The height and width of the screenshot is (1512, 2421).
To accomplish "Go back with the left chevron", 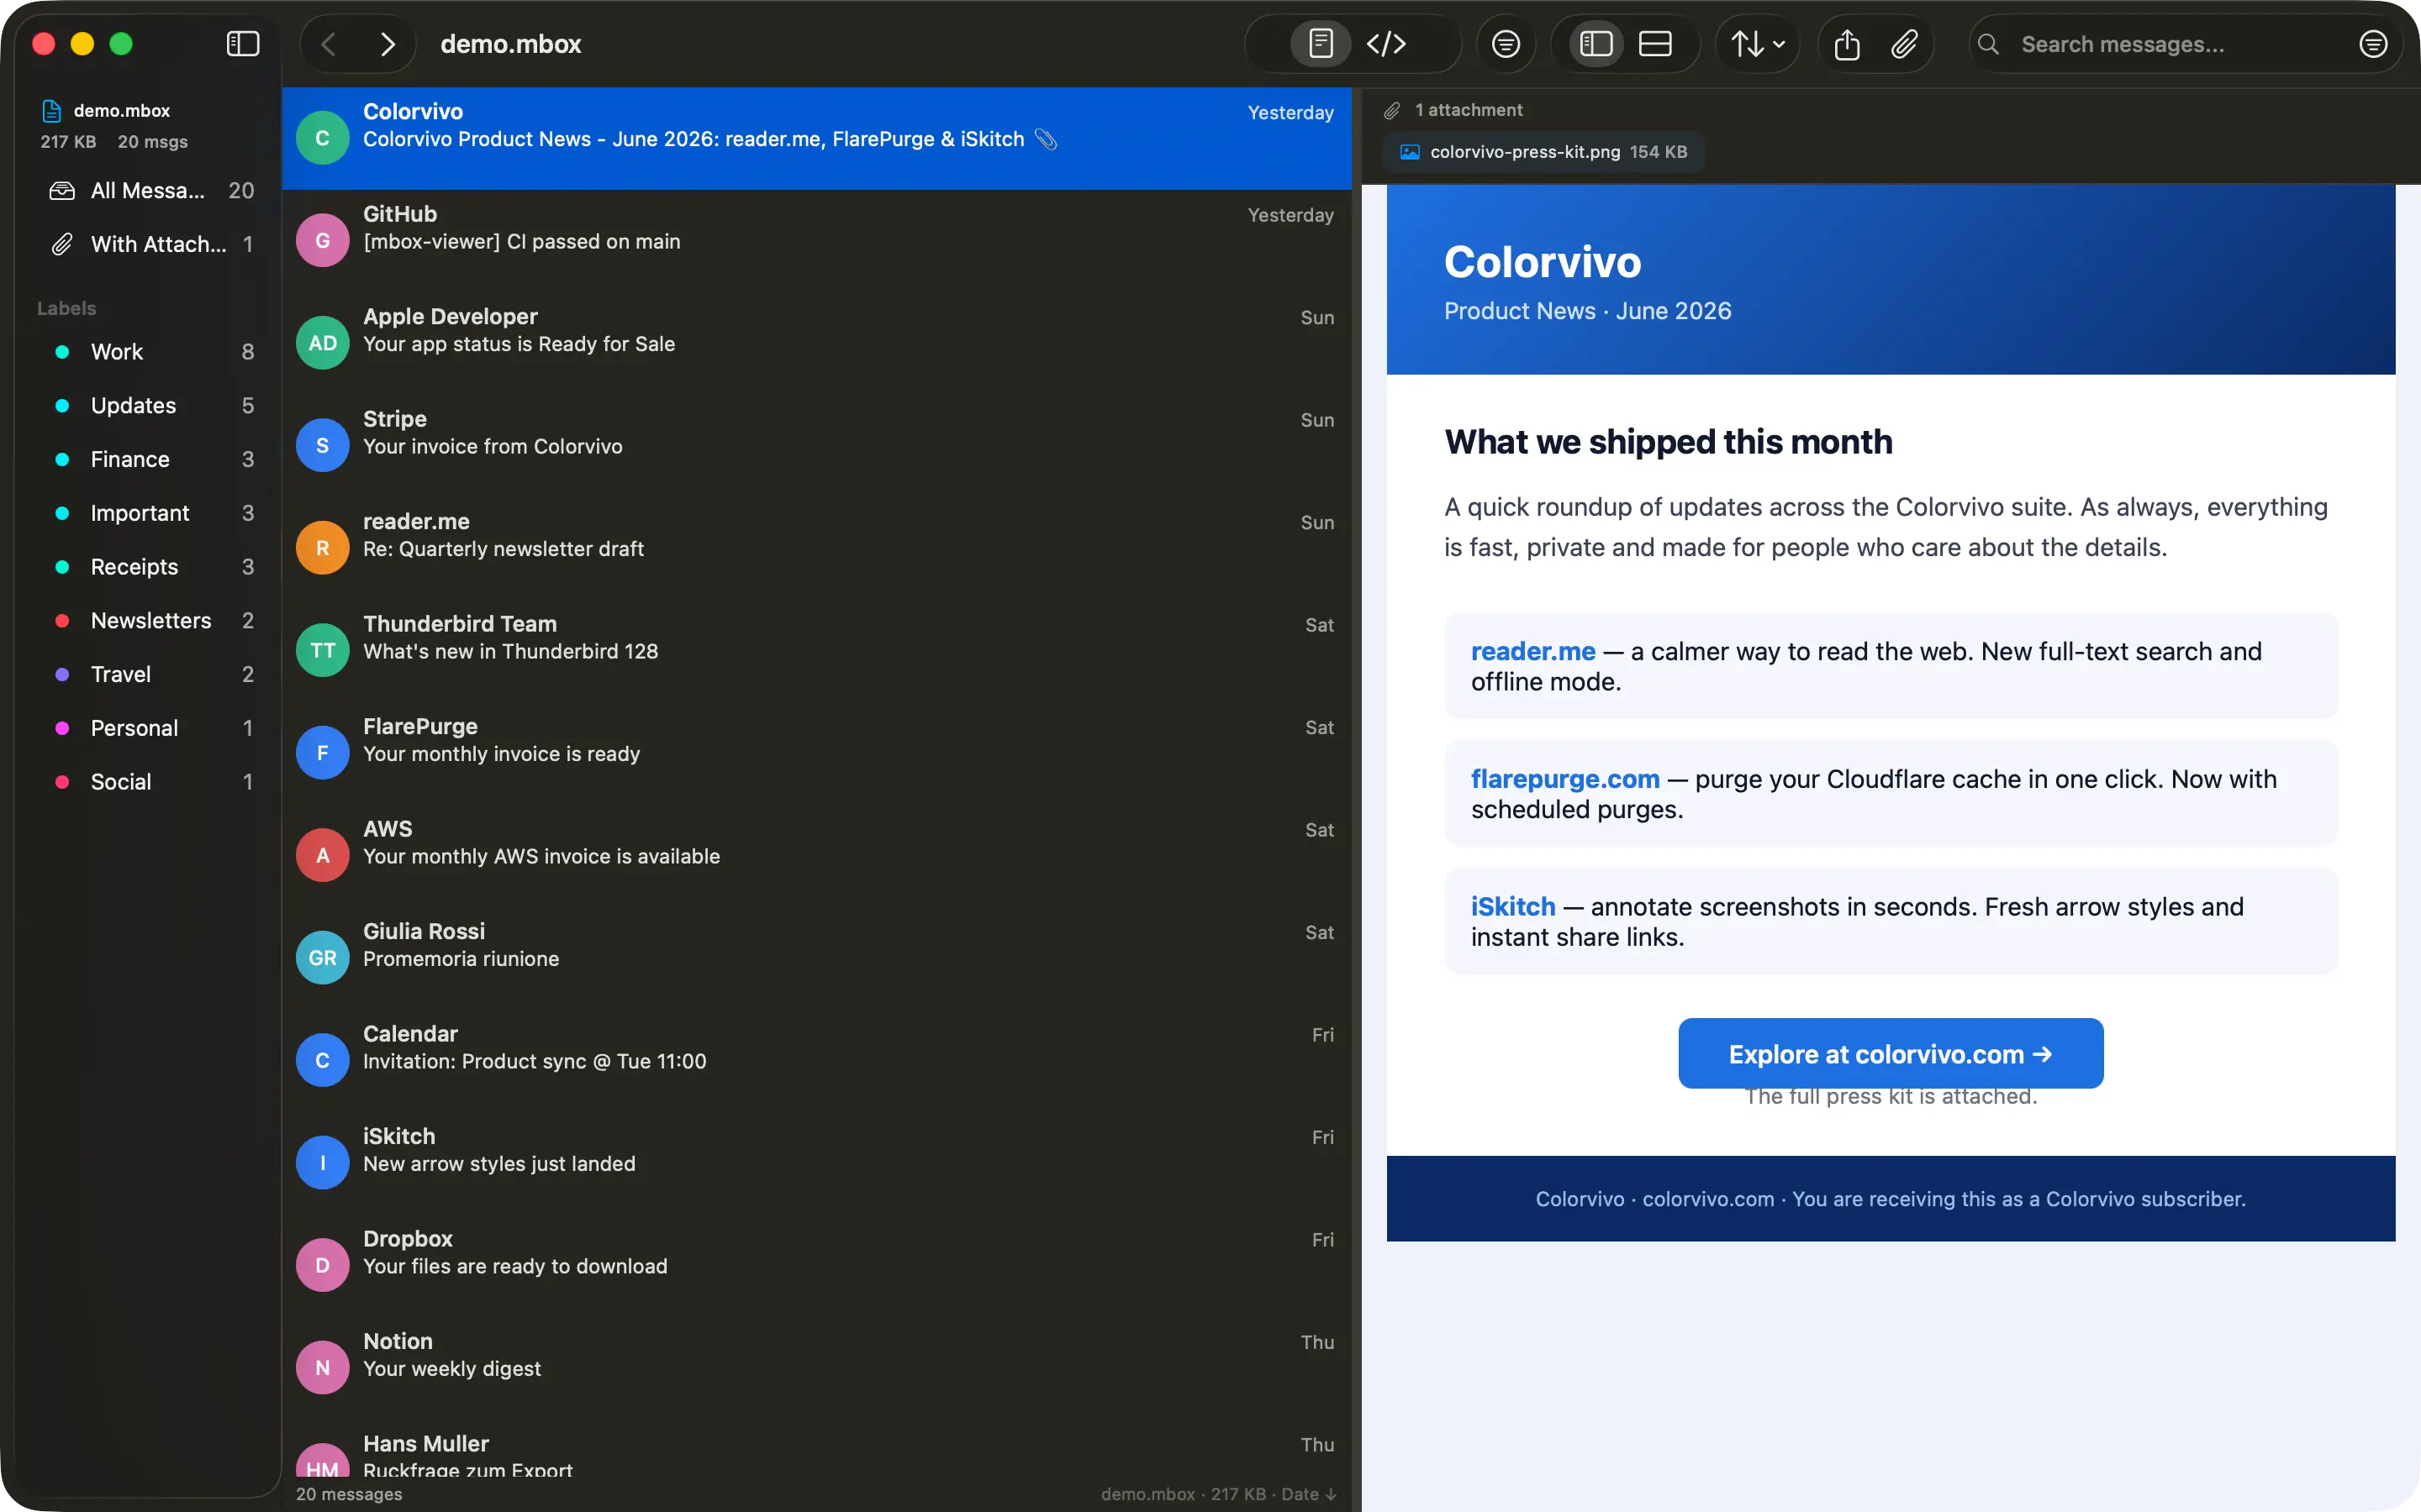I will (330, 44).
